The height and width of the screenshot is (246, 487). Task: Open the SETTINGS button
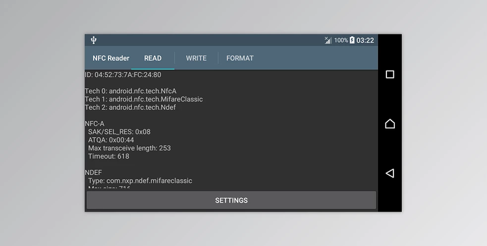tap(231, 200)
